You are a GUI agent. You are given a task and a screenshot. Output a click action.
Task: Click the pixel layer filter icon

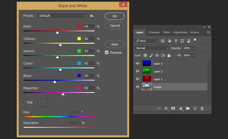click(x=163, y=41)
